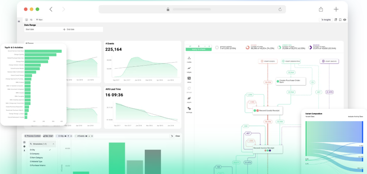Viewport: 367px width, 174px height.
Task: Toggle the Ci City chip switch
Action: pos(66,136)
